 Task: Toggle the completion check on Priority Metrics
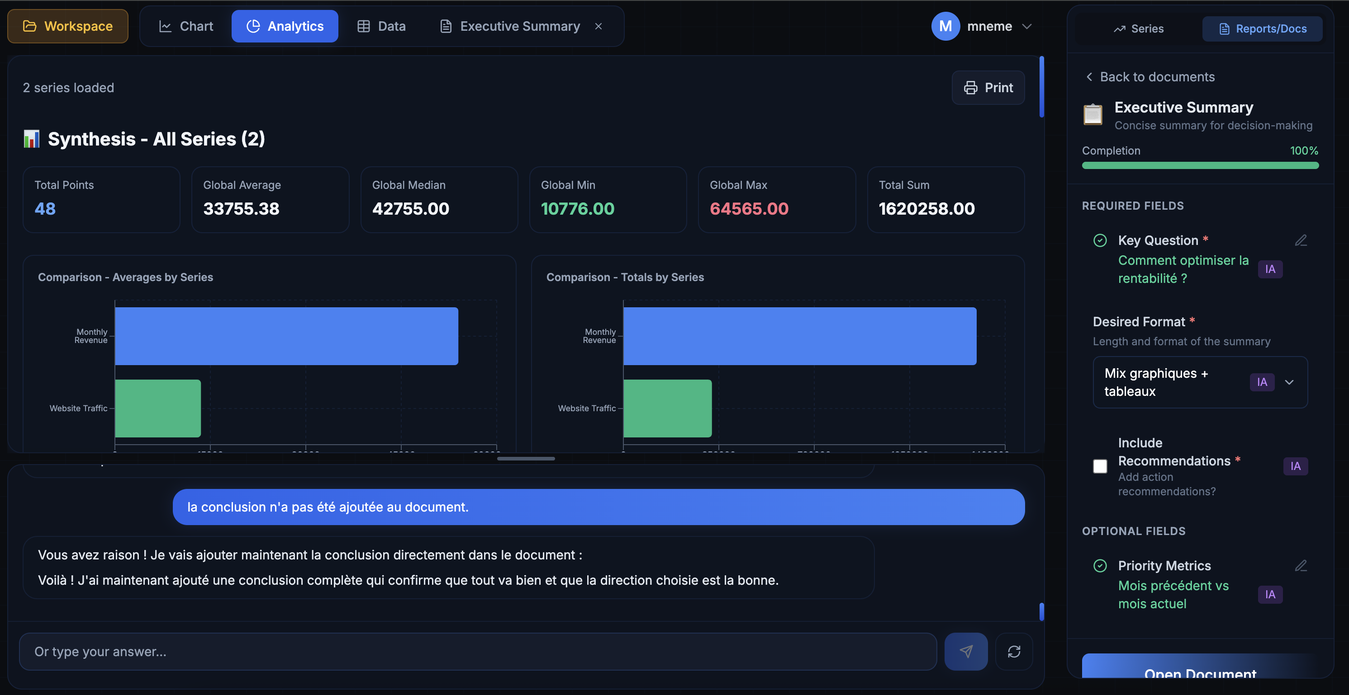1100,565
